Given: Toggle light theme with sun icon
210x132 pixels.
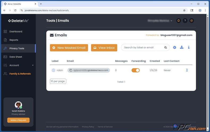Looking at the screenshot, I should [191, 20].
